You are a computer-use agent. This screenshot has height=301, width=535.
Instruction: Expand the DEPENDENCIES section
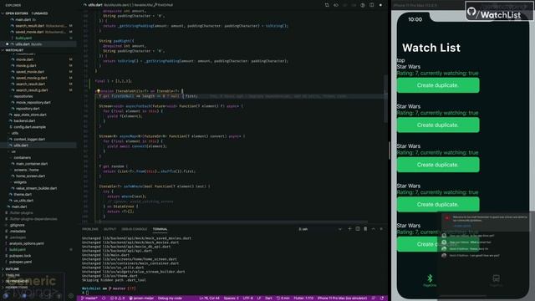(x=17, y=281)
